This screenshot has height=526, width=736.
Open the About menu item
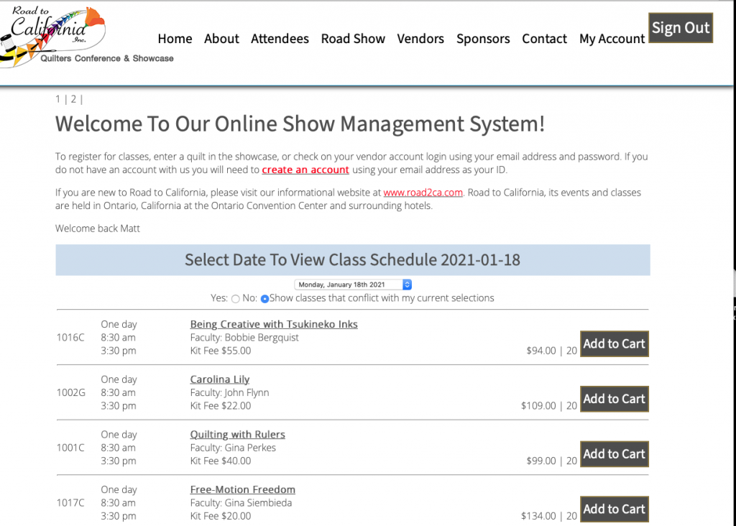221,39
